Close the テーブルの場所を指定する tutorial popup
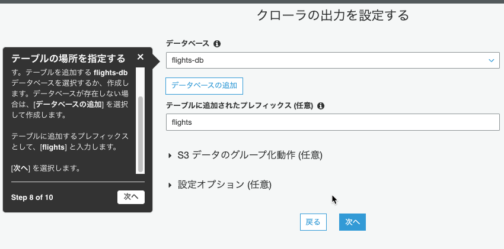The image size is (504, 249). point(140,57)
